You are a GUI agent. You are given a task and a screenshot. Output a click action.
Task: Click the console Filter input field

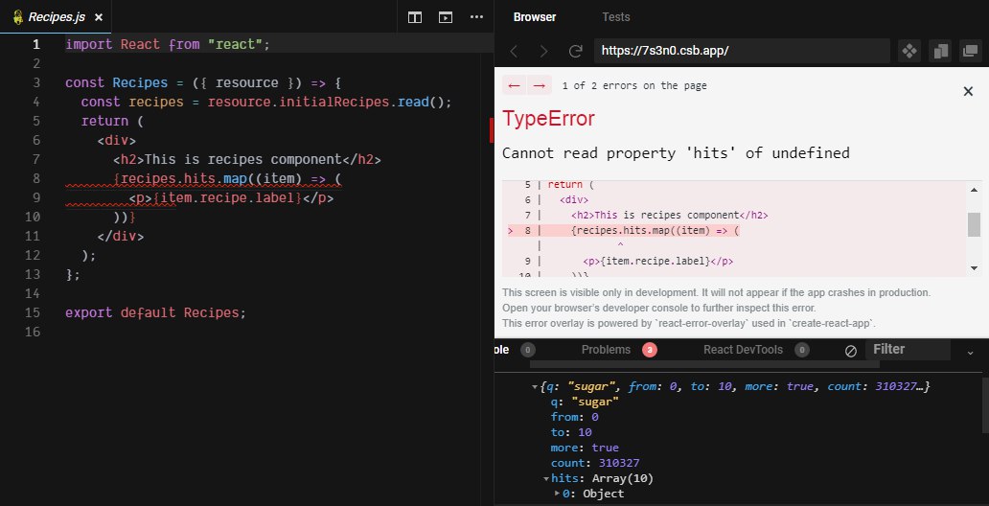pyautogui.click(x=908, y=350)
